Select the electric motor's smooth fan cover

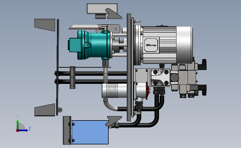pyautogui.click(x=185, y=45)
